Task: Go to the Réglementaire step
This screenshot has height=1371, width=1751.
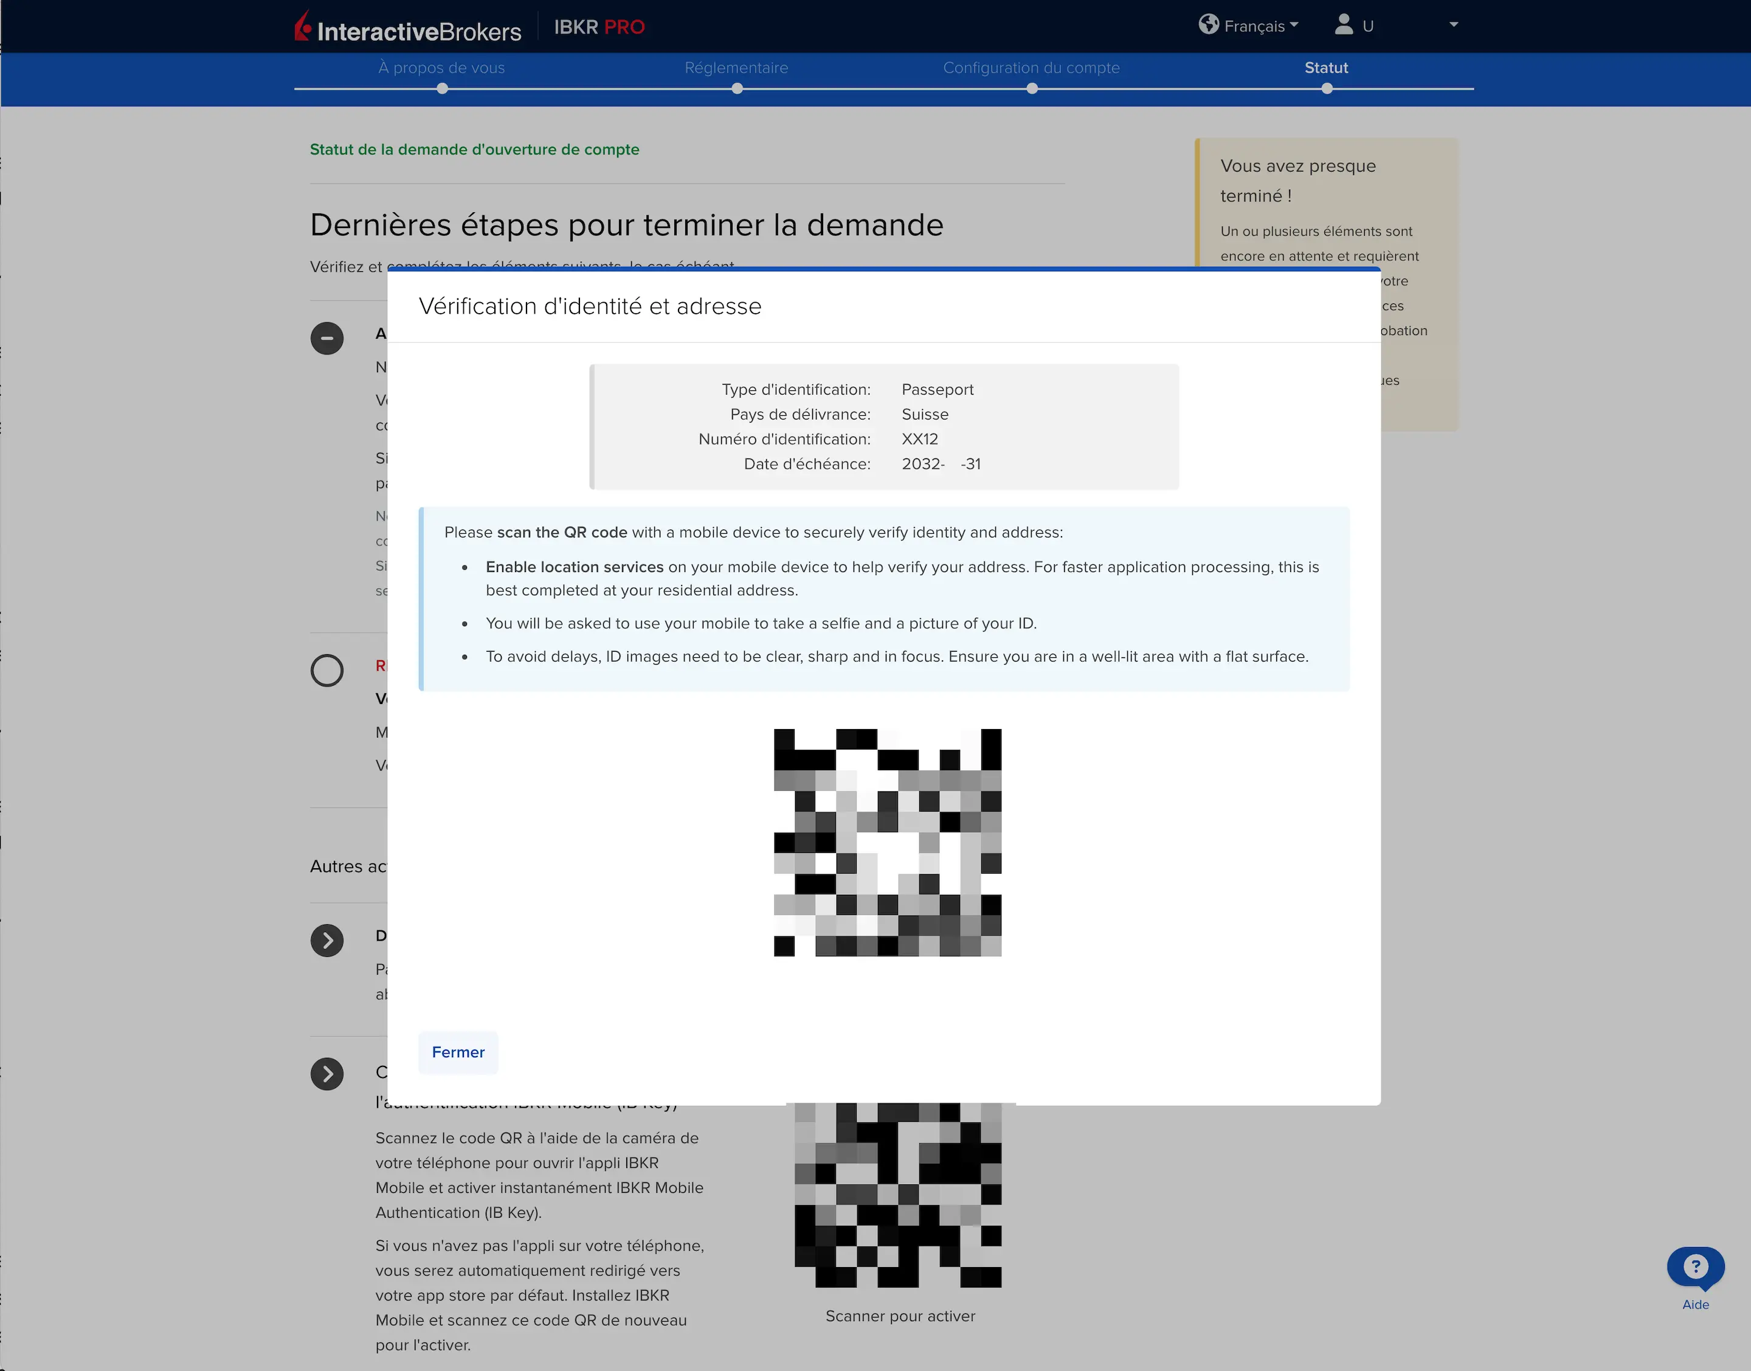Action: coord(736,68)
